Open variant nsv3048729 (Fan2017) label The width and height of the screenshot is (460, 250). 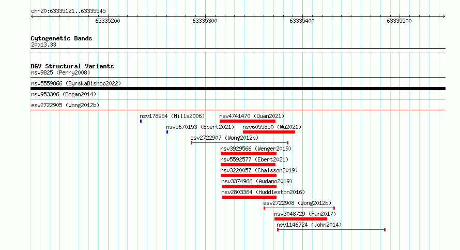pos(305,214)
